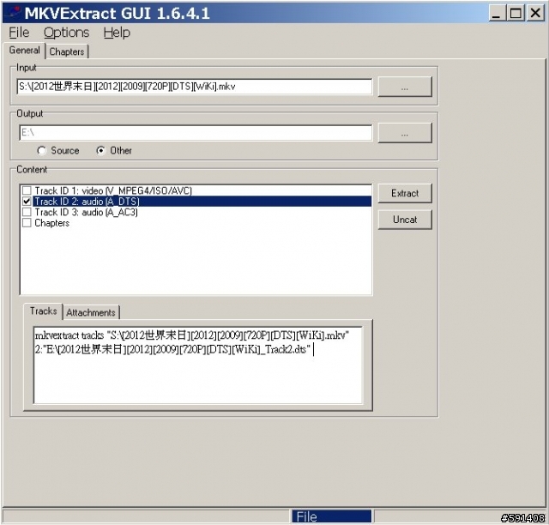Screen dimensions: 549x525
Task: Open the File menu
Action: tap(19, 33)
